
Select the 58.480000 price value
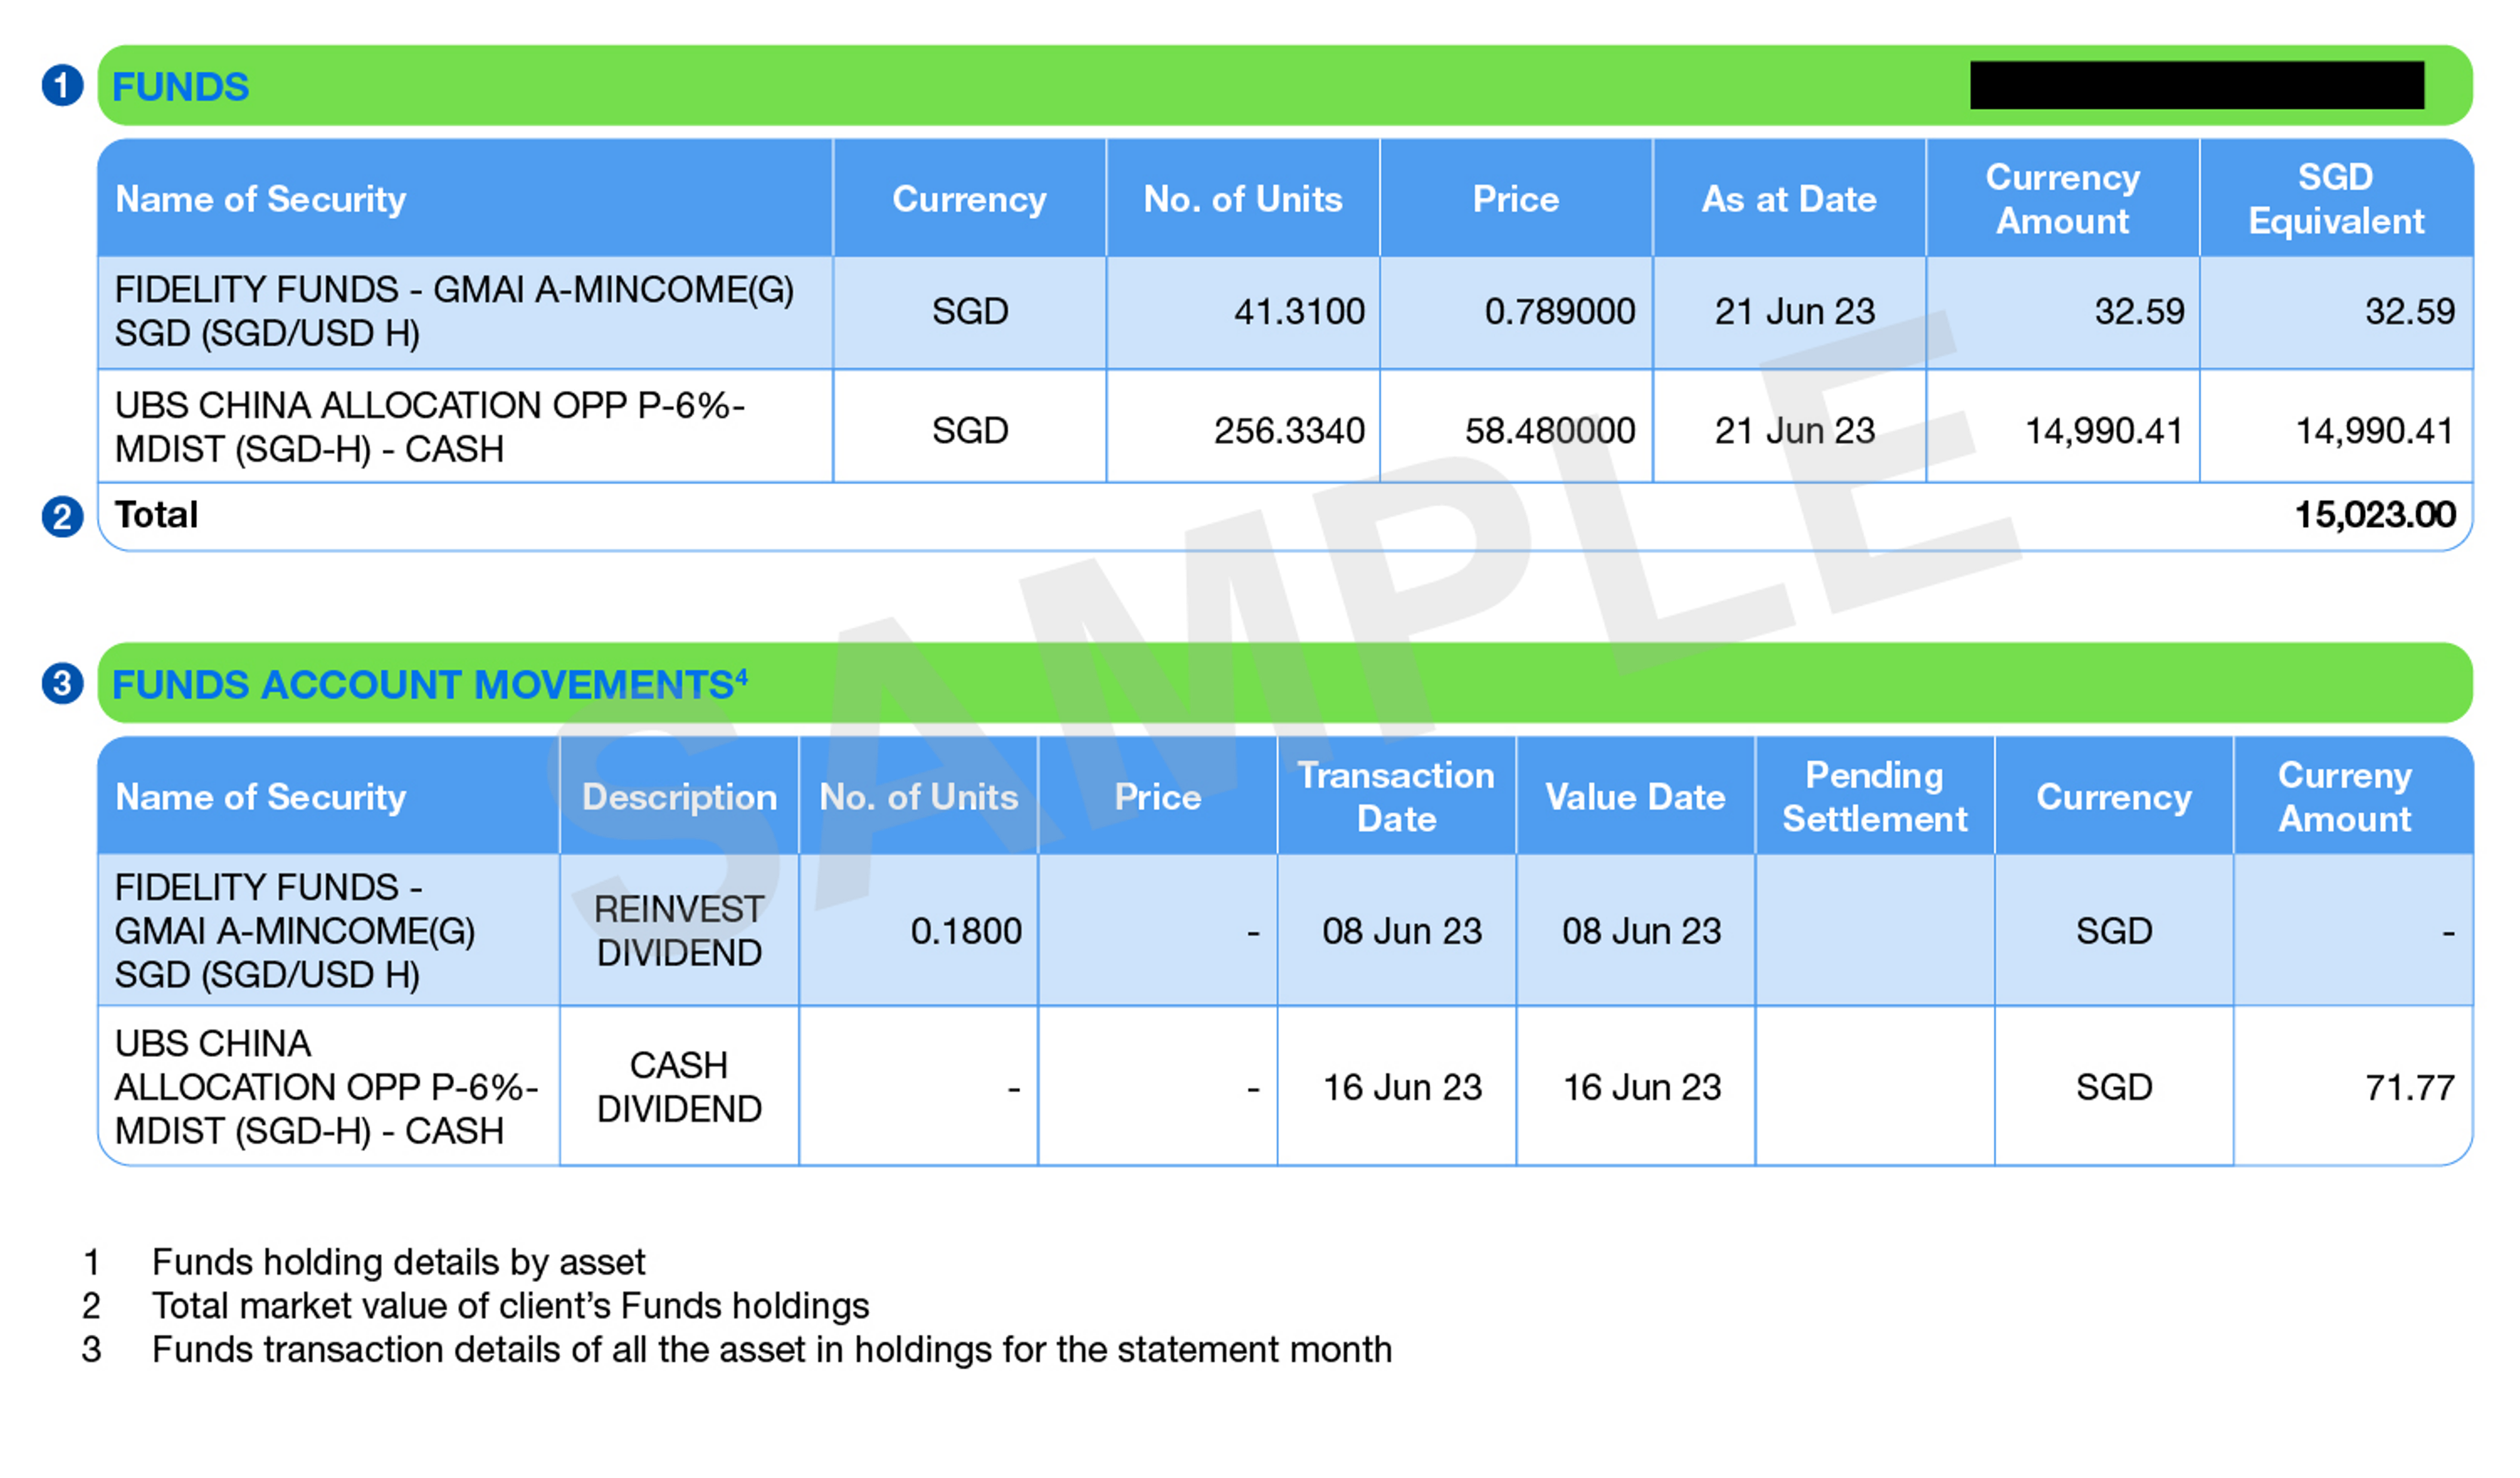click(1550, 431)
